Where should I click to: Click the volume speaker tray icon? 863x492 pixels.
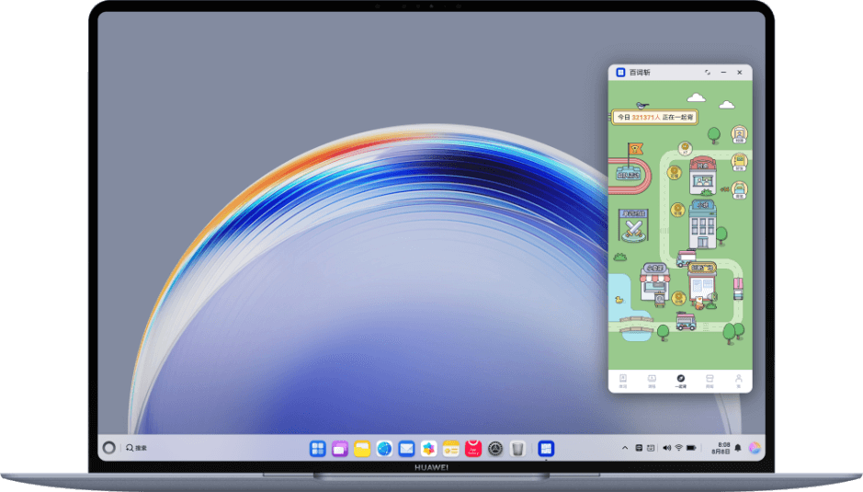click(x=666, y=448)
